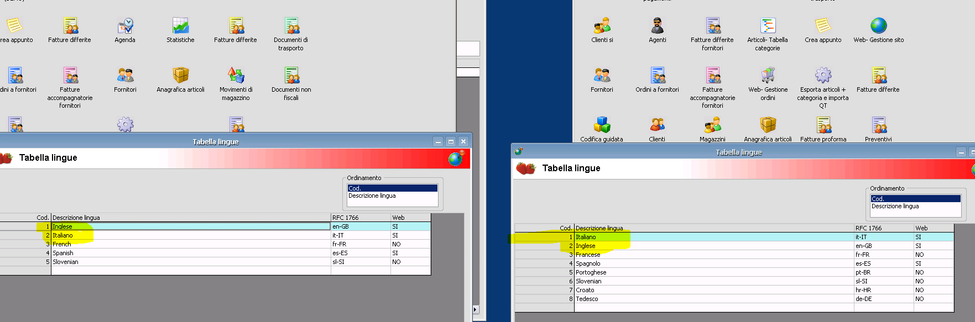The height and width of the screenshot is (322, 975).
Task: Click the scrollbar right arrow
Action: (475, 310)
